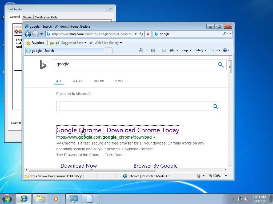Click the promoted box magnifier icon
This screenshot has height=204, width=273.
pyautogui.click(x=216, y=107)
